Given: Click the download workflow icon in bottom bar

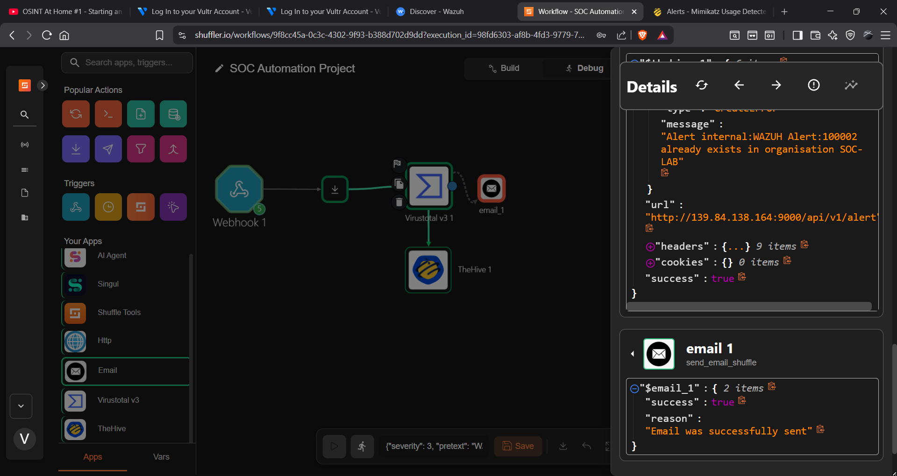Looking at the screenshot, I should (x=563, y=446).
